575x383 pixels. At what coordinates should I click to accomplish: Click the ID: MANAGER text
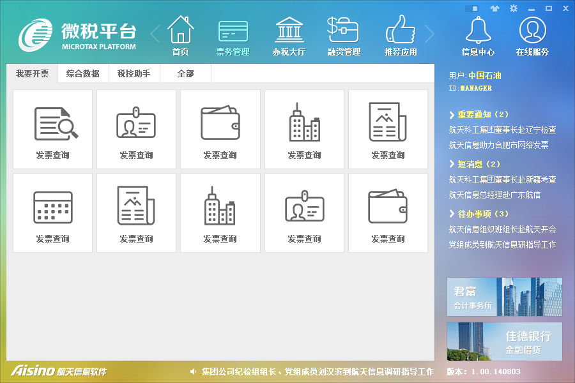[470, 88]
